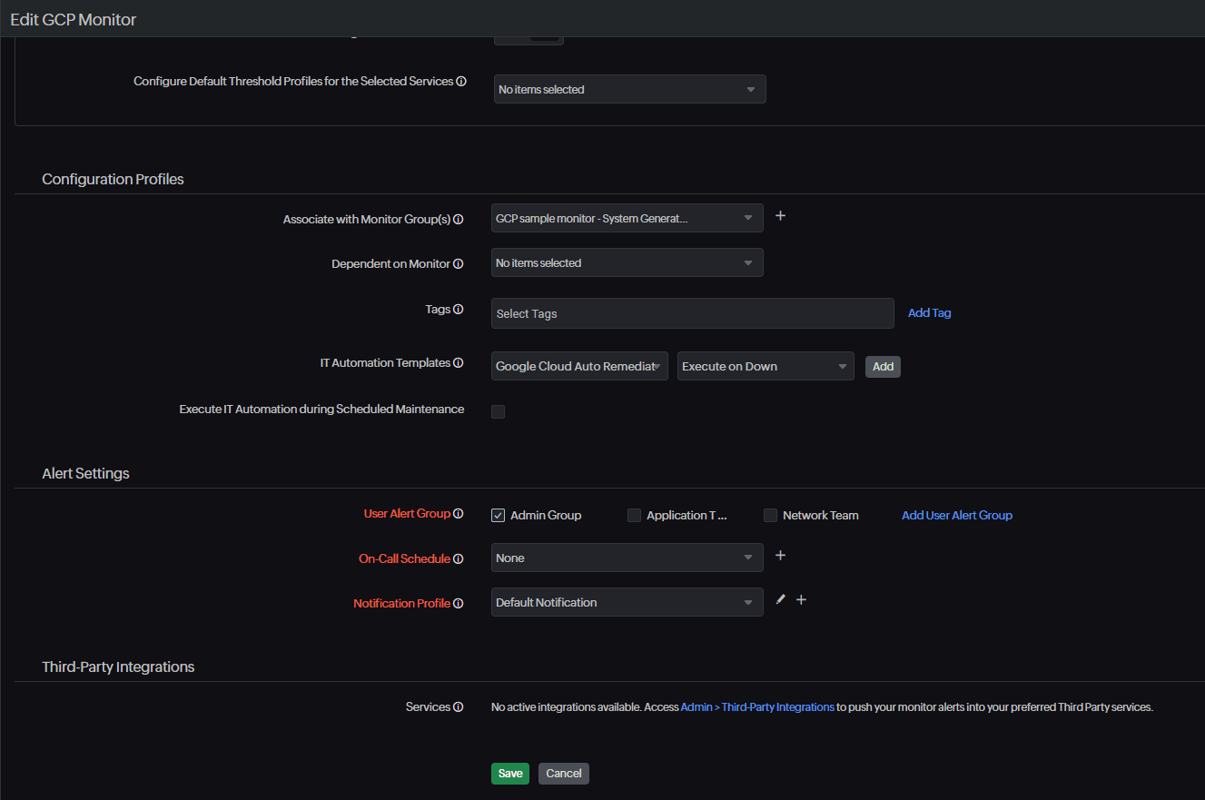Open the Default Notification profile dropdown
This screenshot has width=1205, height=800.
pos(627,602)
